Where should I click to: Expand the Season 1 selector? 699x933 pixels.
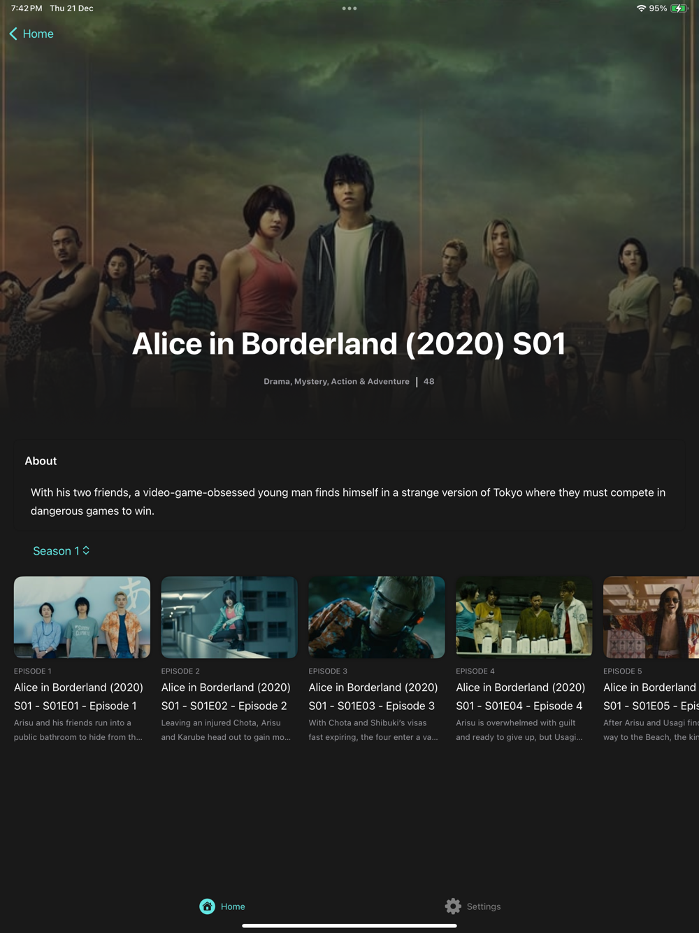(x=62, y=551)
